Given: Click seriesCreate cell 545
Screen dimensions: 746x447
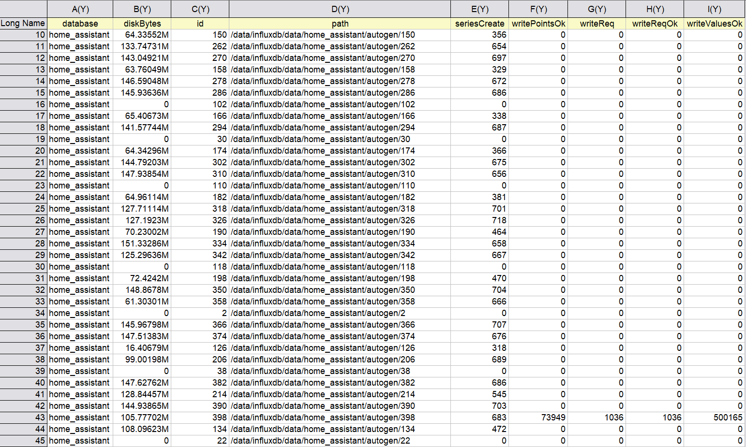Looking at the screenshot, I should click(x=479, y=394).
